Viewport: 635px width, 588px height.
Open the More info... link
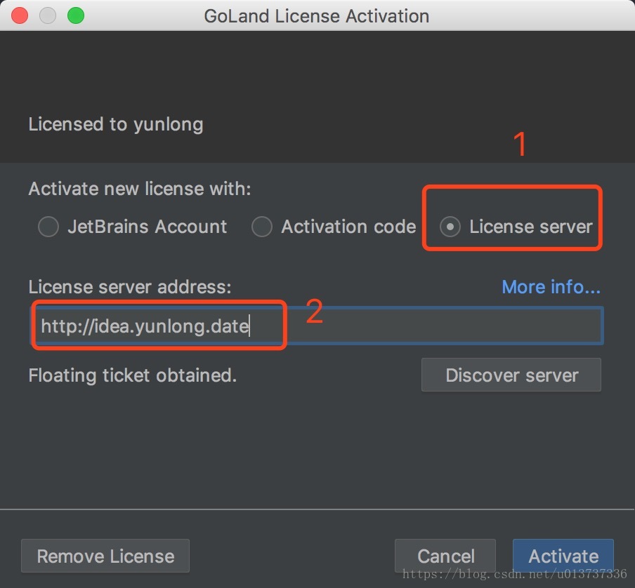pos(551,287)
